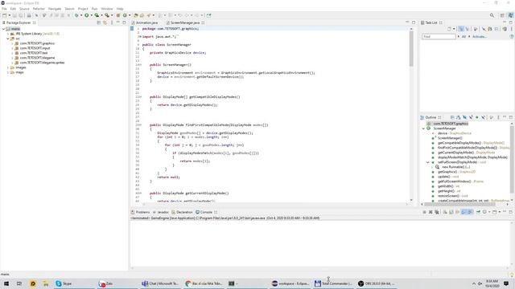Collapse the ScreenManager class in Outline
515x289 pixels.
423,128
